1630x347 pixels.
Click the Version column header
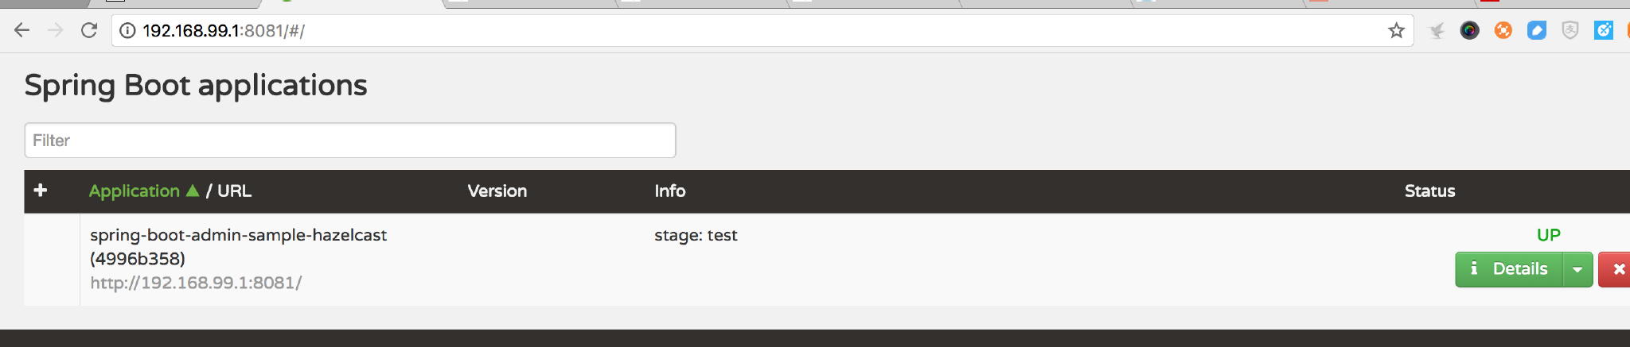click(497, 191)
